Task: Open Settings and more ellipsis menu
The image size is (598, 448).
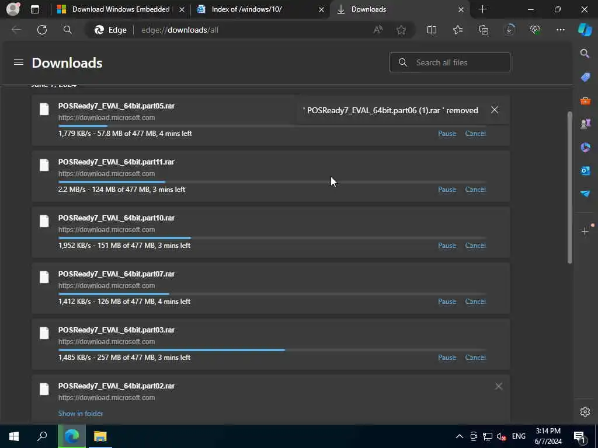Action: pos(560,30)
